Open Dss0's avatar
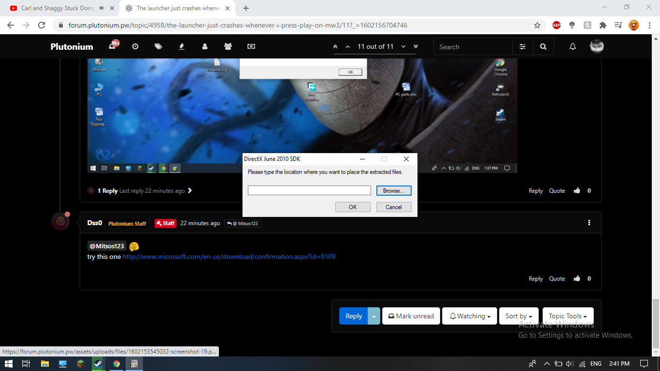660x371 pixels. tap(60, 221)
